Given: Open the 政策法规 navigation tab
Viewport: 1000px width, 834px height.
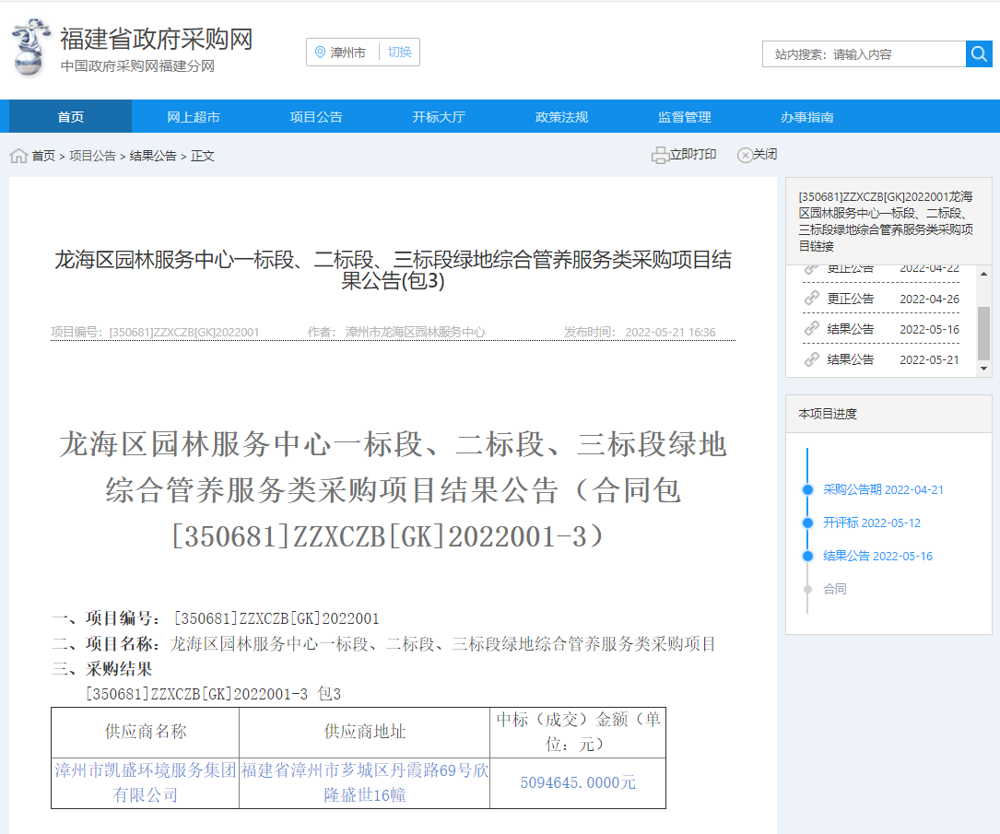Looking at the screenshot, I should [x=562, y=117].
